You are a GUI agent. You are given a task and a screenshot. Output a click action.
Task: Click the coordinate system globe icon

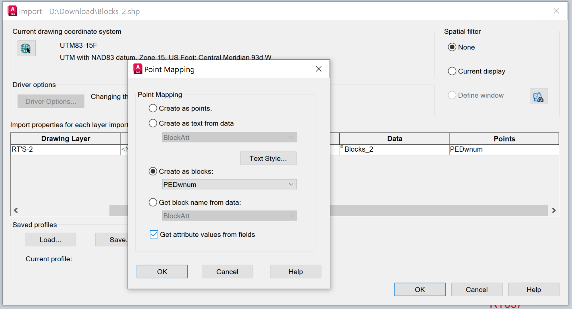coord(26,48)
